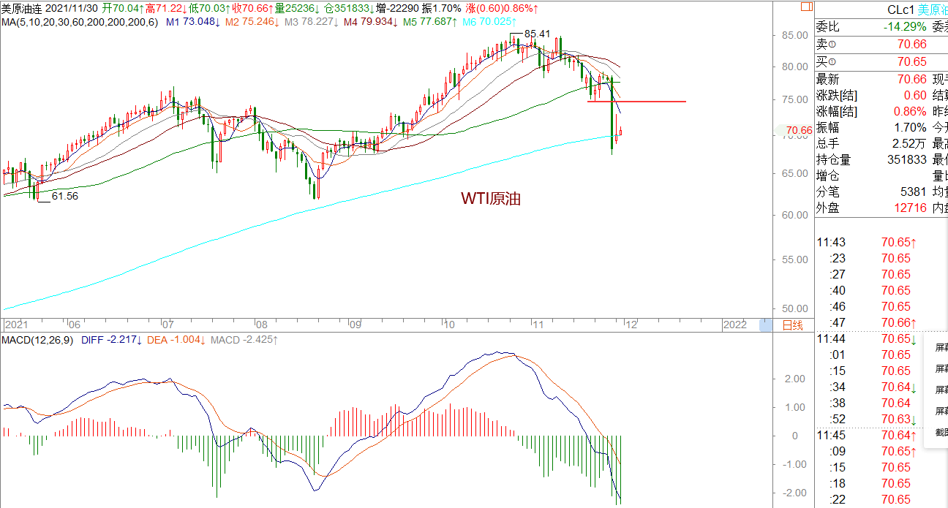The width and height of the screenshot is (948, 508).
Task: Click the 总手 2.52万 row
Action: tap(871, 143)
